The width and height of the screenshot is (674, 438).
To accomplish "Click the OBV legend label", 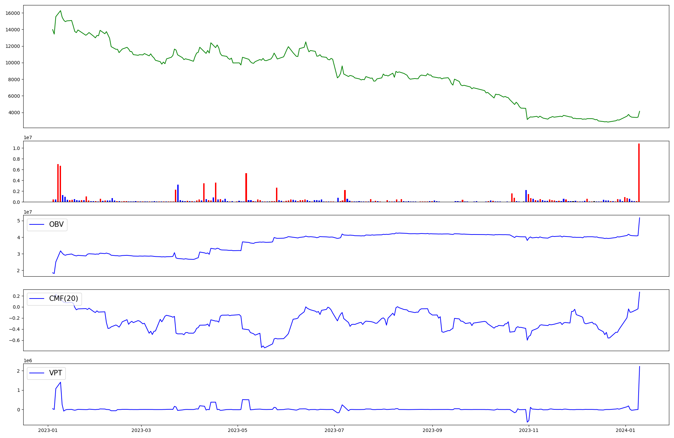I will tap(56, 224).
